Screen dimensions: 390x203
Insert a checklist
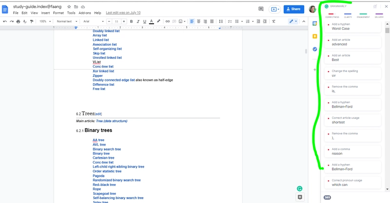(230, 21)
